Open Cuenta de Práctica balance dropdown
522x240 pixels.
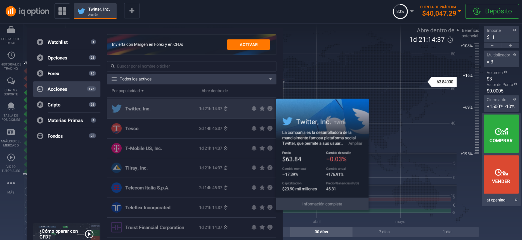tap(459, 11)
